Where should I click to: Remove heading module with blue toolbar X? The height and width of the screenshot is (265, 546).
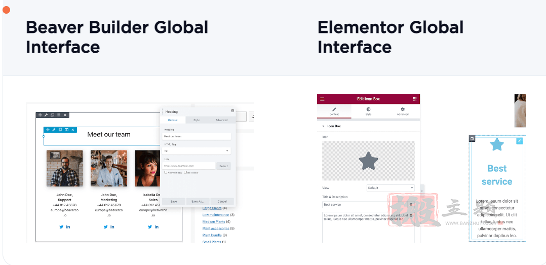73,130
